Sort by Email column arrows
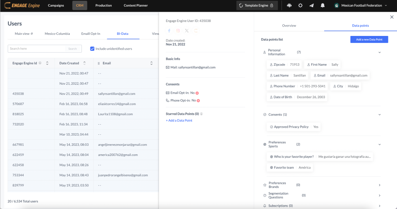This screenshot has height=209, width=397. pos(152,63)
